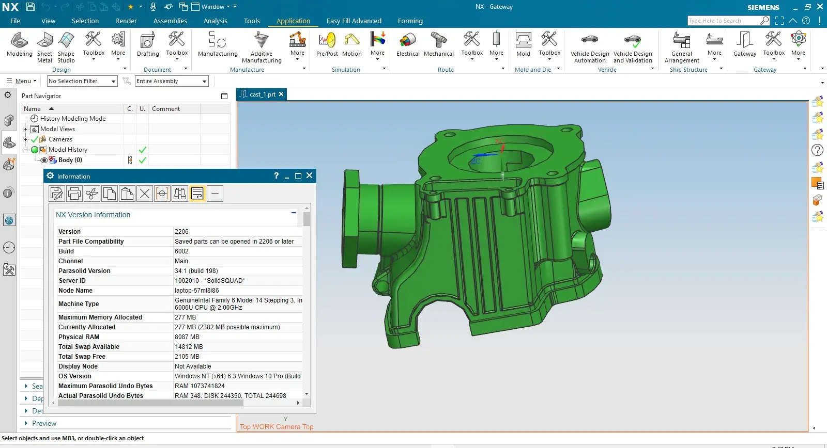
Task: Open Shape Studio
Action: pos(66,47)
